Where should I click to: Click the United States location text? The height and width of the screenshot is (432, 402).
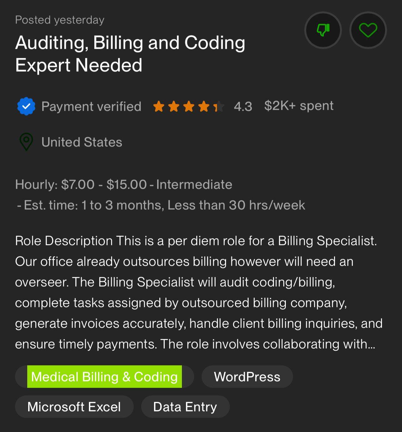click(x=82, y=142)
